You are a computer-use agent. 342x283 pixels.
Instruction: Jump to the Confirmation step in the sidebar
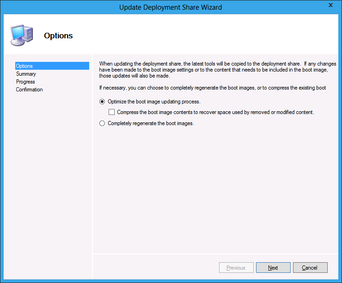click(x=29, y=90)
